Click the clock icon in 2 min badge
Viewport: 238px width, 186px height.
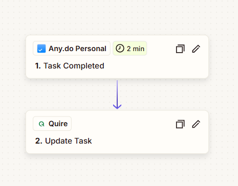tap(120, 49)
